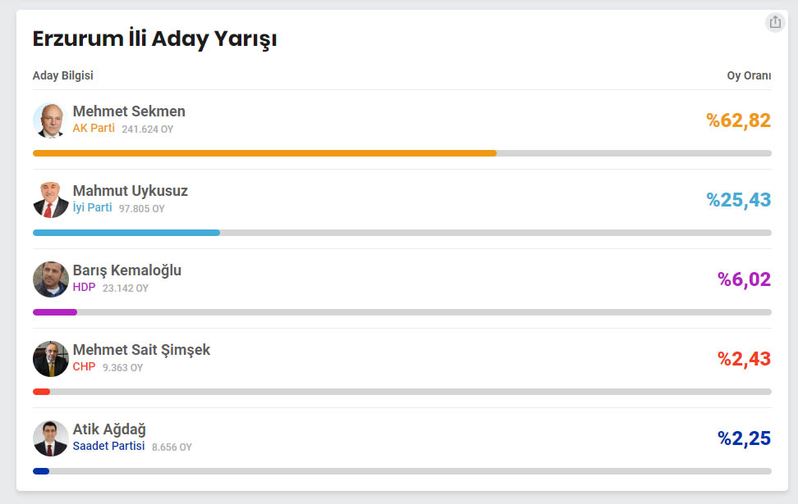Open Mehmet Sekmen's profile photo
This screenshot has height=504, width=798.
coord(50,120)
